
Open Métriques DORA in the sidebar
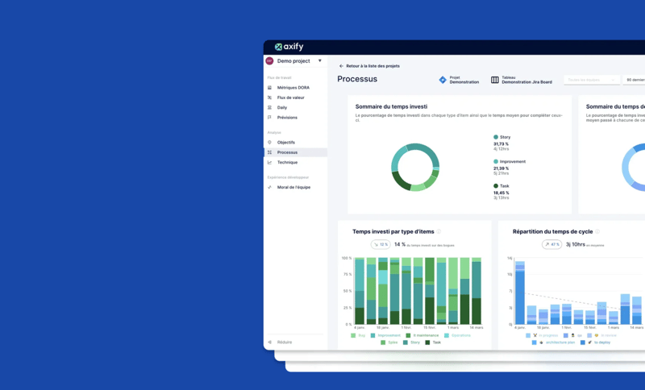pos(293,88)
